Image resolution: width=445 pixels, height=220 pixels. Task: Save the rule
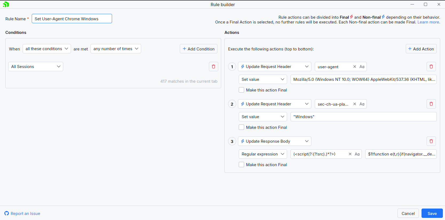click(432, 213)
